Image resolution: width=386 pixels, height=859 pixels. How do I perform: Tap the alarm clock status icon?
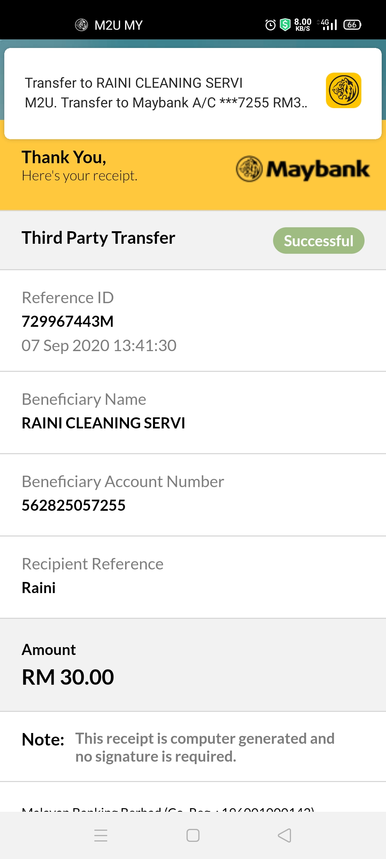(x=271, y=25)
